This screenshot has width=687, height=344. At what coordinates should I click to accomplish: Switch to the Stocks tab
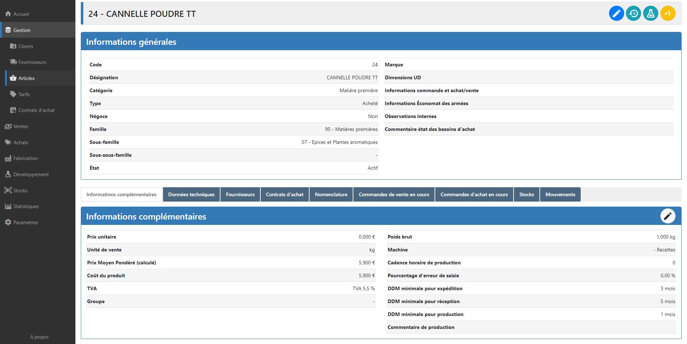point(526,194)
